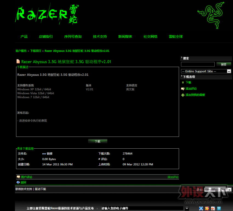Open the Entire Support Site dropdown

(206, 71)
